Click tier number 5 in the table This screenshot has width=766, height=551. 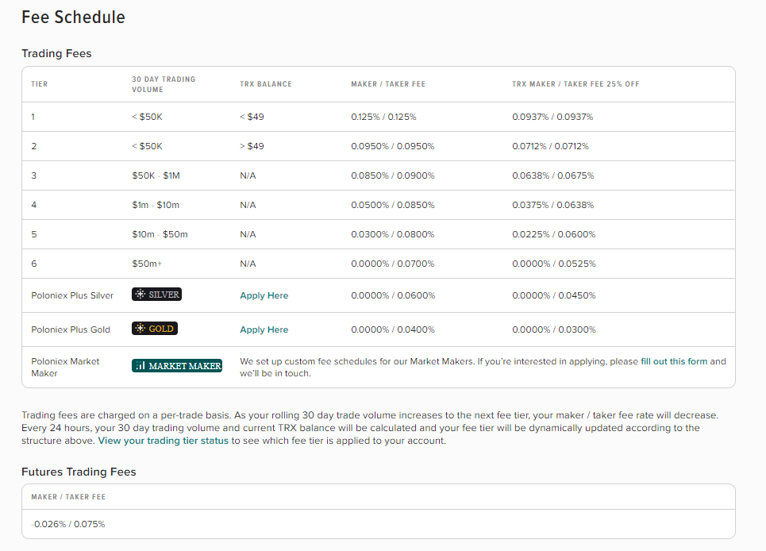click(33, 234)
